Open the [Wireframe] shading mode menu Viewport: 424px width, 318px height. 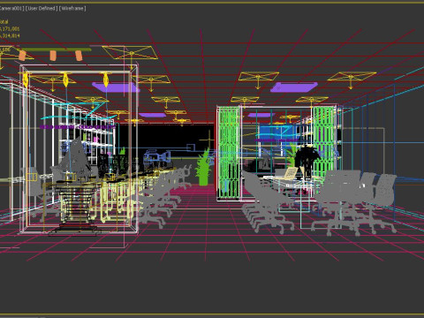click(x=72, y=9)
